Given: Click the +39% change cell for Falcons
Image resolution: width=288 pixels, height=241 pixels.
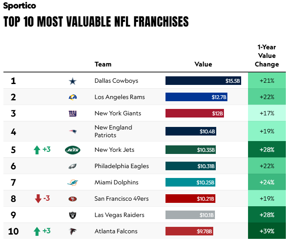Looking at the screenshot, I should (267, 231).
